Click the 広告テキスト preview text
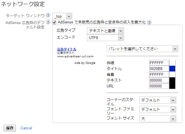 click(66, 53)
